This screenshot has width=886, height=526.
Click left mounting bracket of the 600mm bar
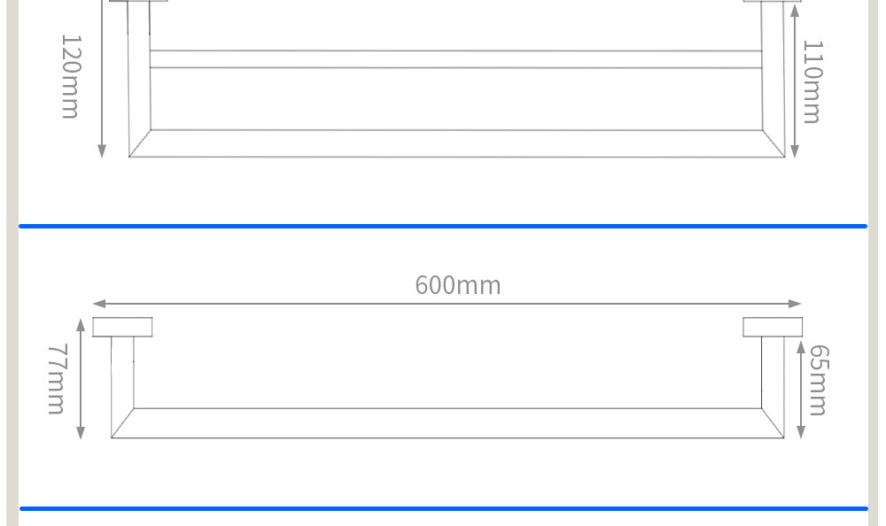tap(122, 327)
